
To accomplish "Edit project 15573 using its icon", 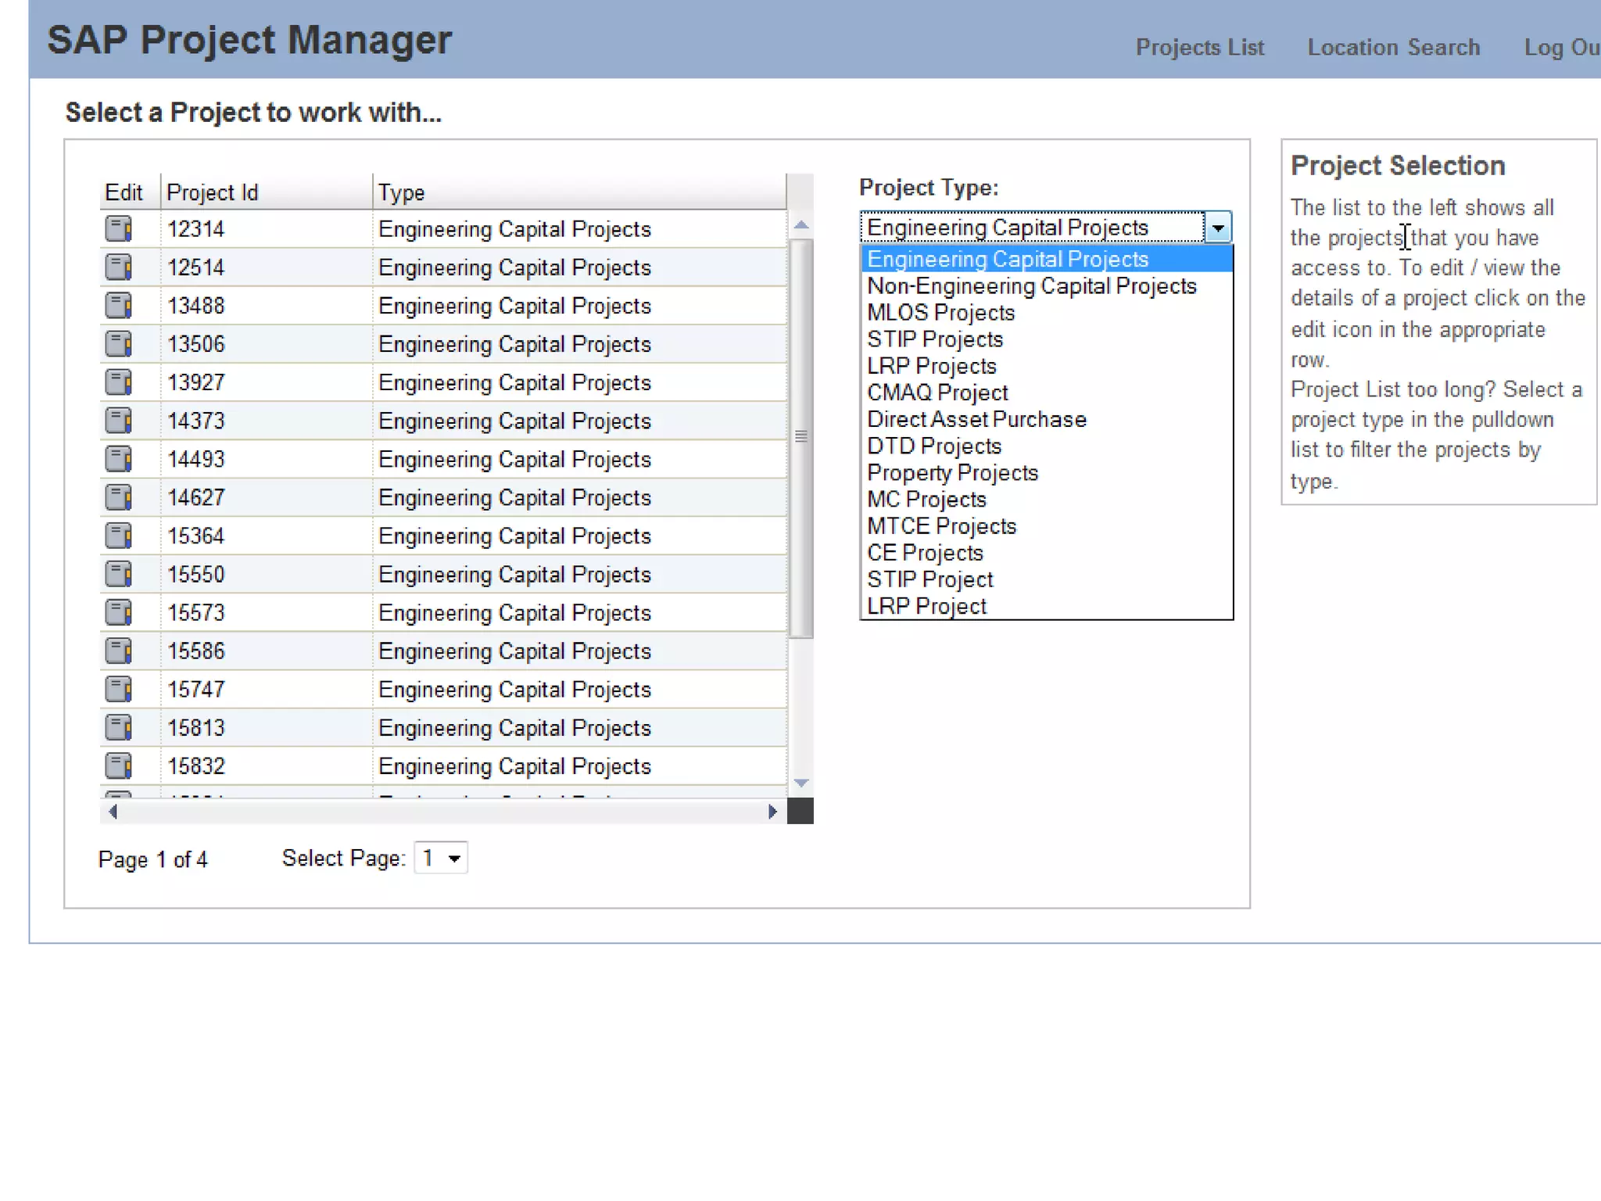I will point(119,612).
